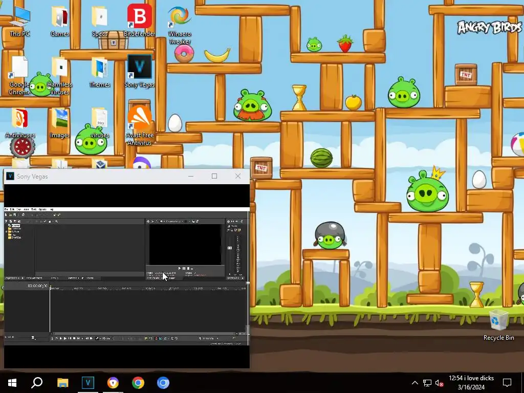Open the Recycle Bin
Image resolution: width=524 pixels, height=393 pixels.
tap(498, 325)
